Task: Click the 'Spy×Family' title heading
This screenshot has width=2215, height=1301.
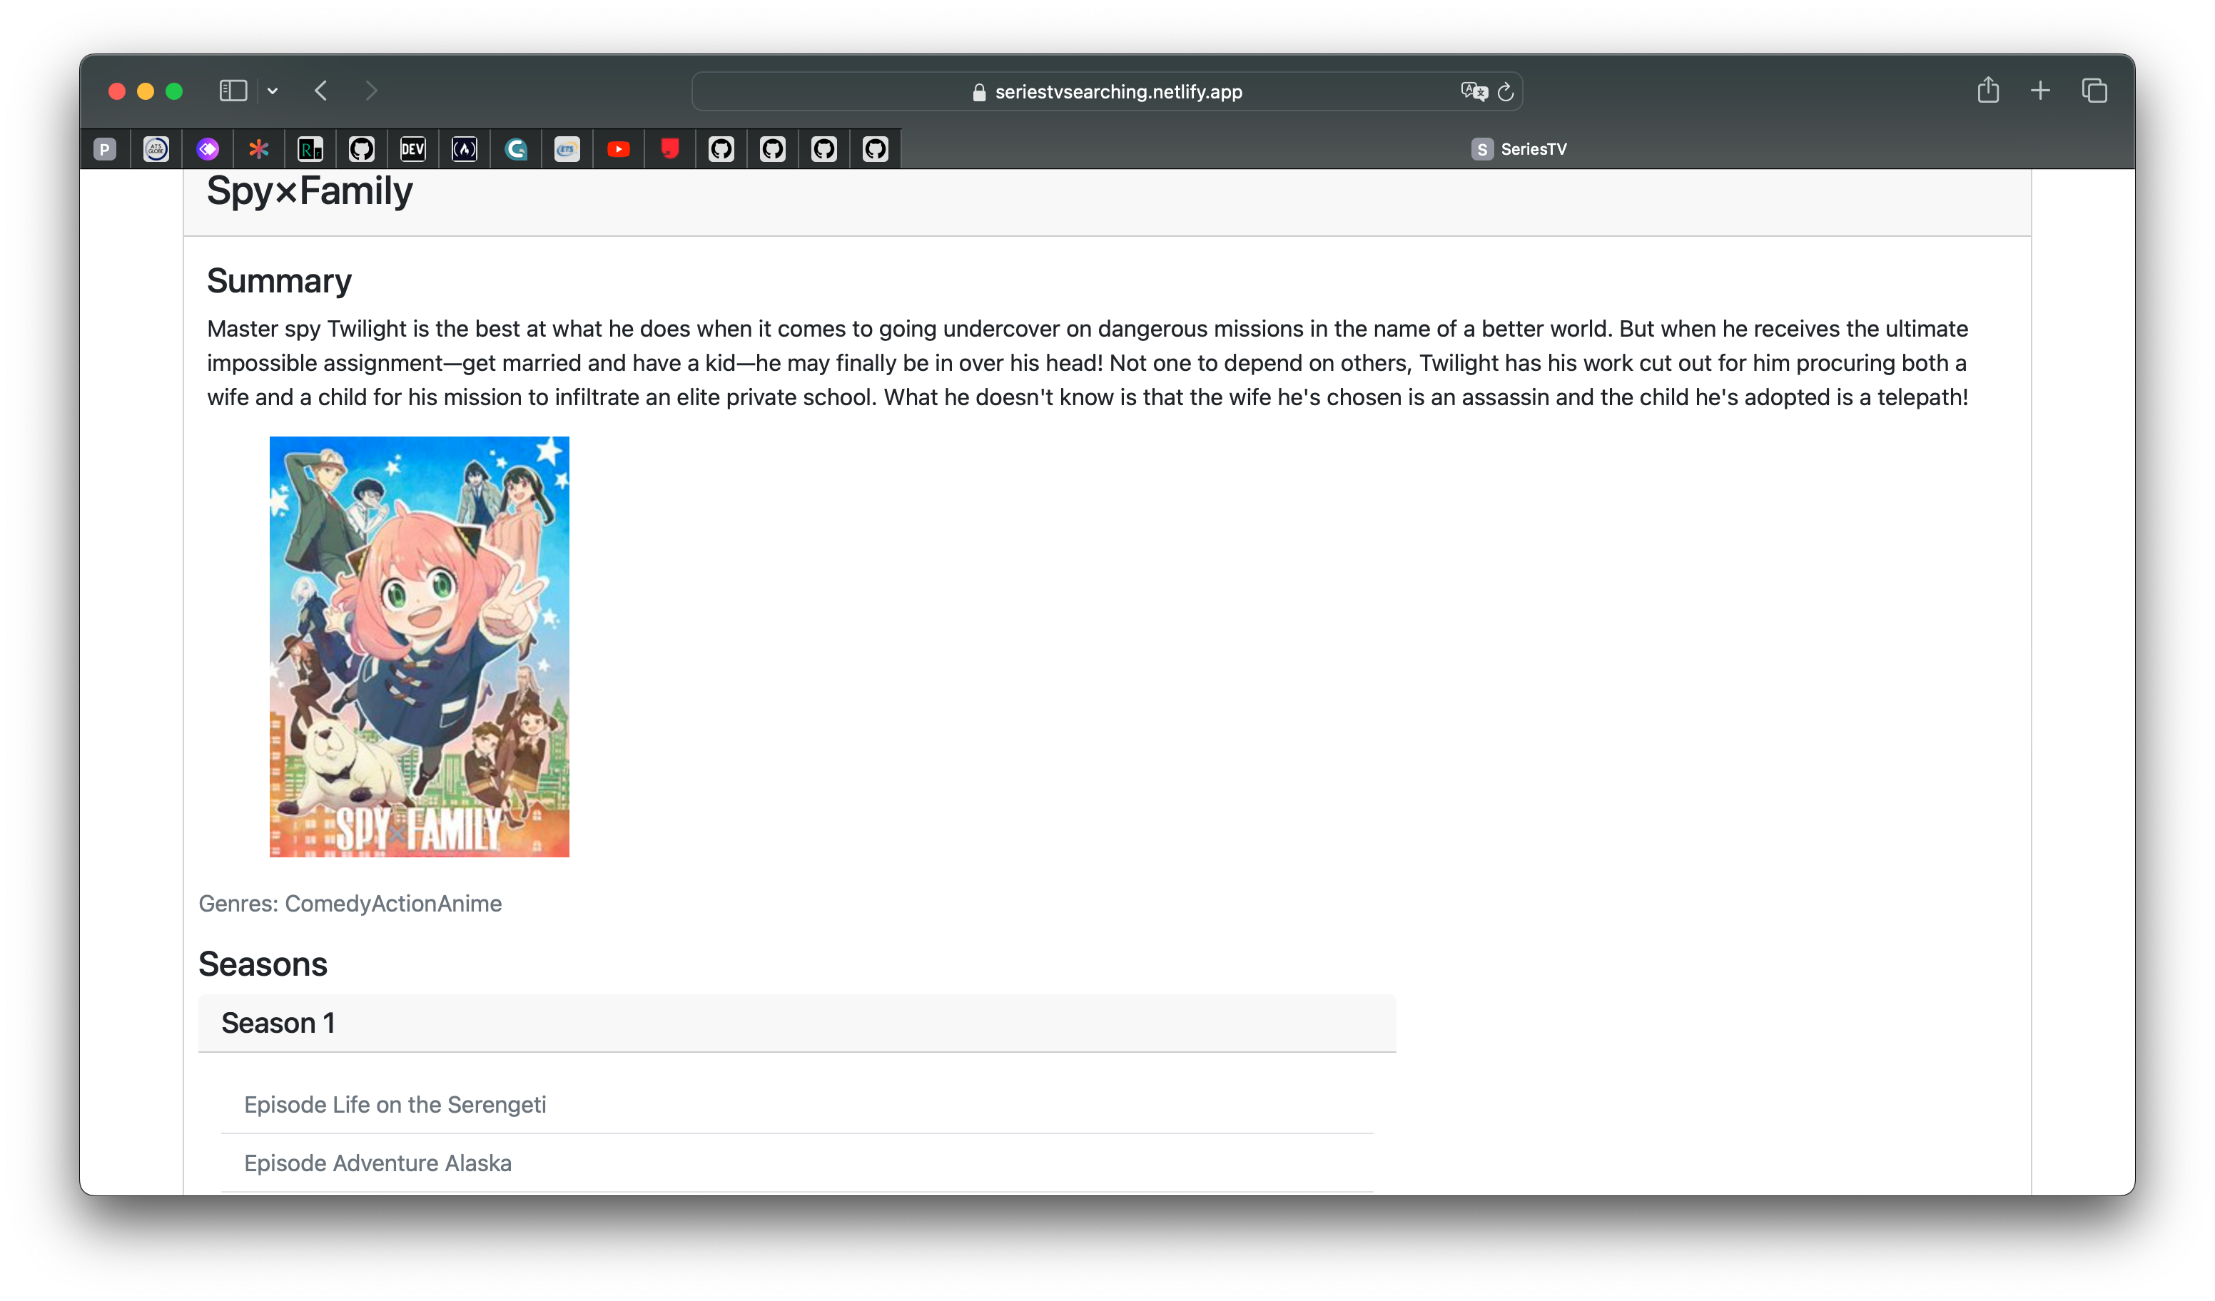Action: coord(310,191)
